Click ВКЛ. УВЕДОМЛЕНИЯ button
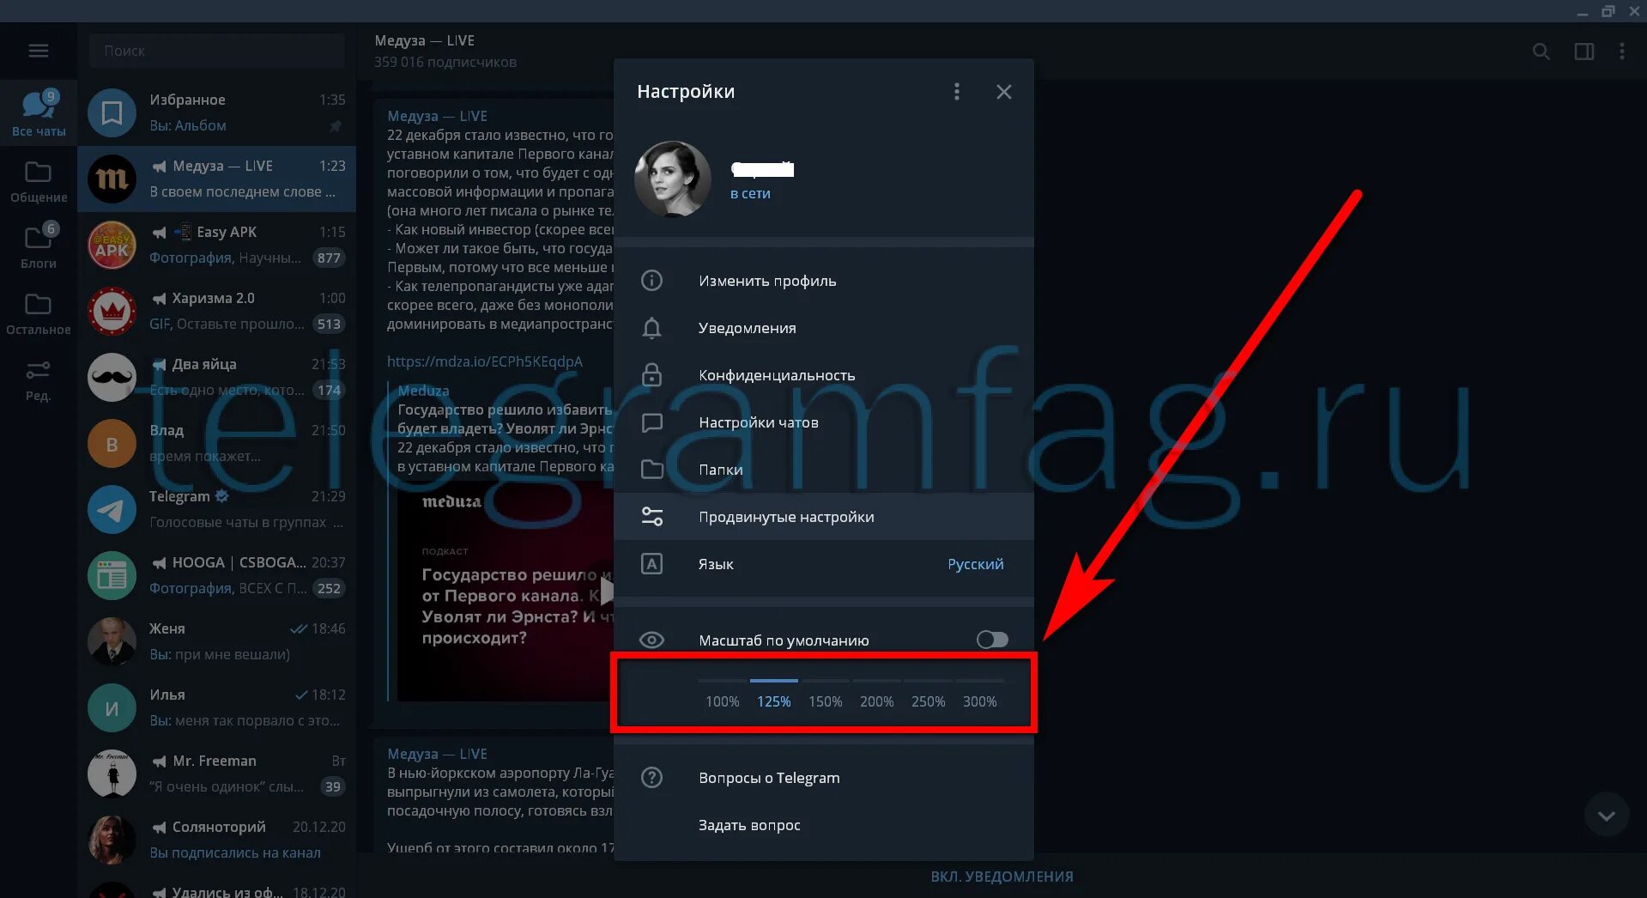1647x898 pixels. [x=1002, y=877]
